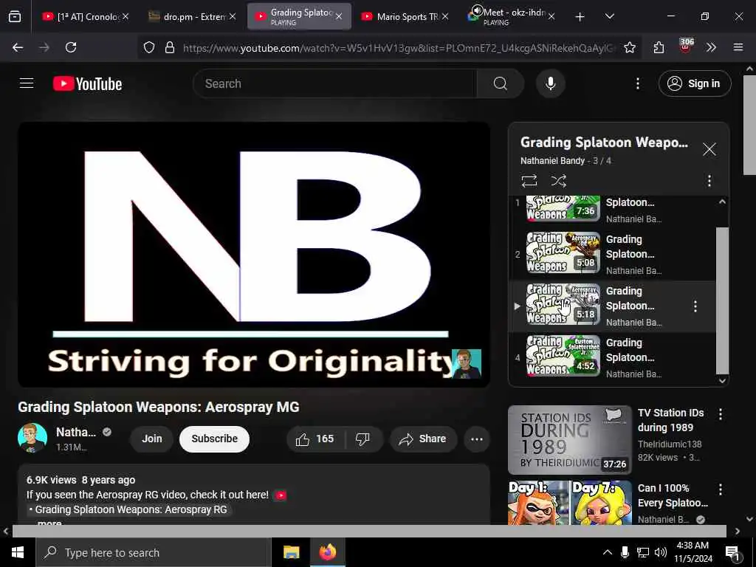The width and height of the screenshot is (756, 567).
Task: Click Firefox icon in taskbar
Action: (x=327, y=552)
